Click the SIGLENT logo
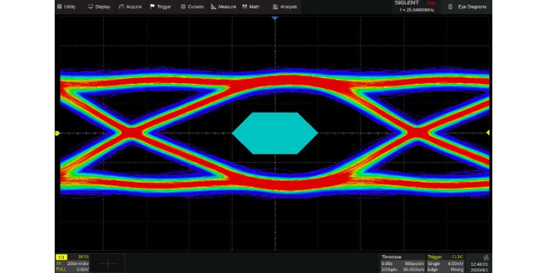Image resolution: width=547 pixels, height=273 pixels. (408, 3)
